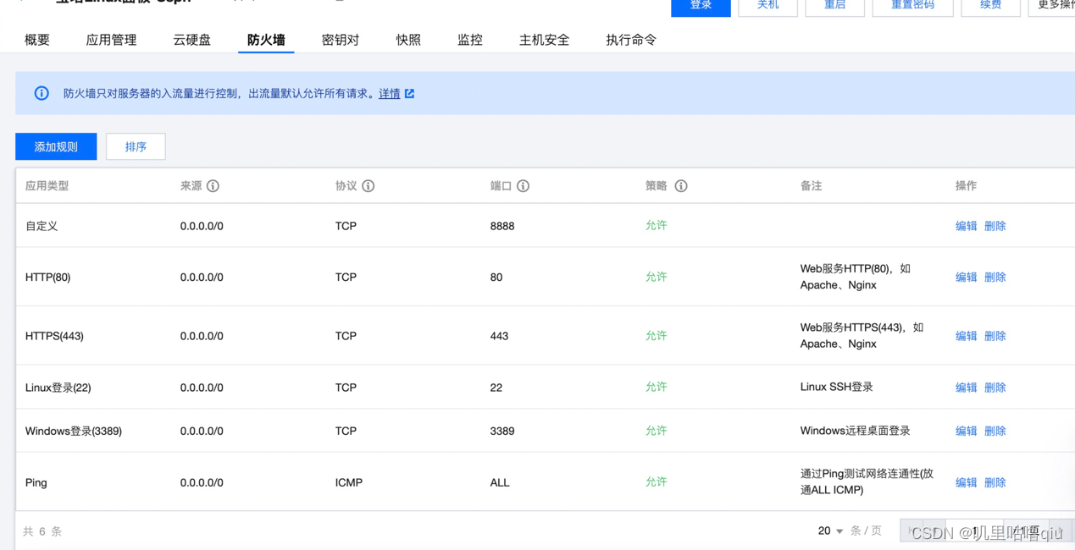
Task: Show the 来源 column info tooltip icon
Action: pos(213,186)
